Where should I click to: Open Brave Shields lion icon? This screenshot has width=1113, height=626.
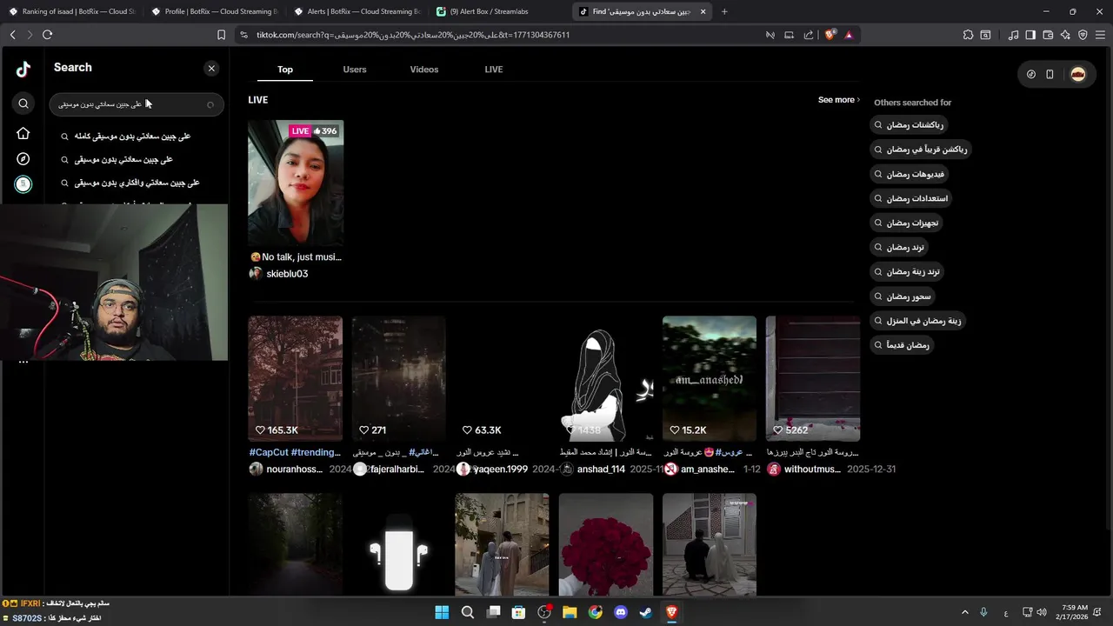(830, 35)
